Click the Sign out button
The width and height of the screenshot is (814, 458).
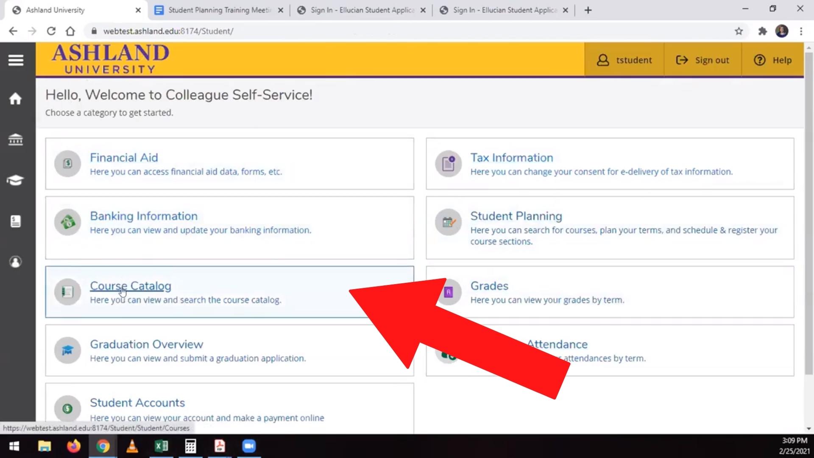702,60
